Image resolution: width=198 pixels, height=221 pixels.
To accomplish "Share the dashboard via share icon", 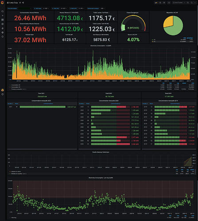I will pyautogui.click(x=23, y=3).
